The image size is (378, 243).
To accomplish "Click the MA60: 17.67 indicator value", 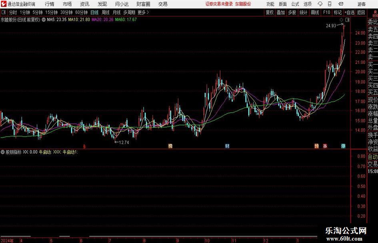I will pyautogui.click(x=126, y=20).
